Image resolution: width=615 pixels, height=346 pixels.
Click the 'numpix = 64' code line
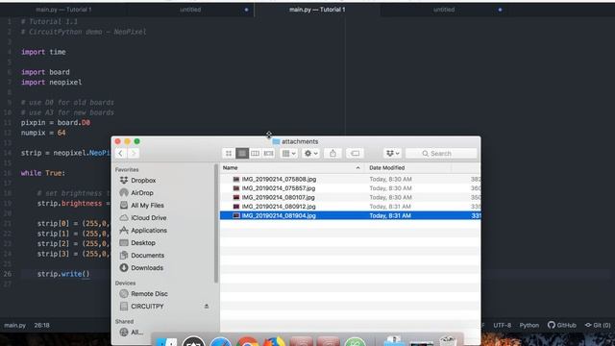pos(43,133)
